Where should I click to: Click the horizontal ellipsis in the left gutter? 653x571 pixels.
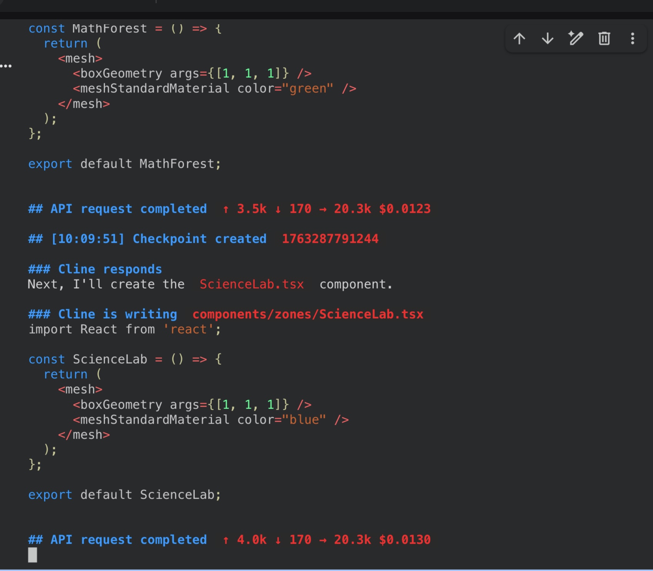pos(6,66)
